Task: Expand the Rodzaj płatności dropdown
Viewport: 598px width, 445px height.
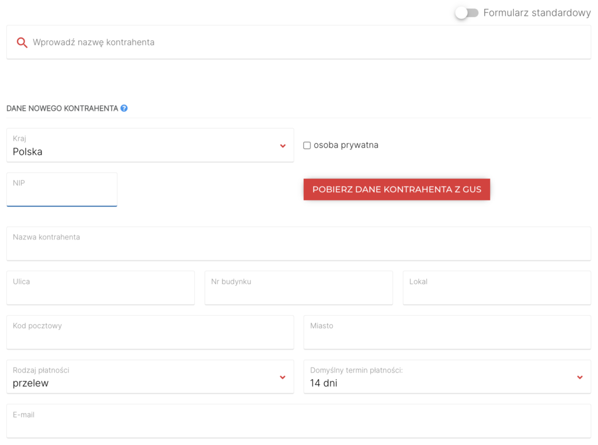Action: [x=149, y=377]
